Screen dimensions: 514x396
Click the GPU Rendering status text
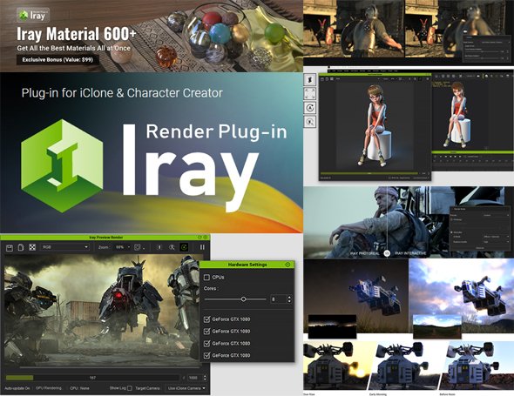49,388
